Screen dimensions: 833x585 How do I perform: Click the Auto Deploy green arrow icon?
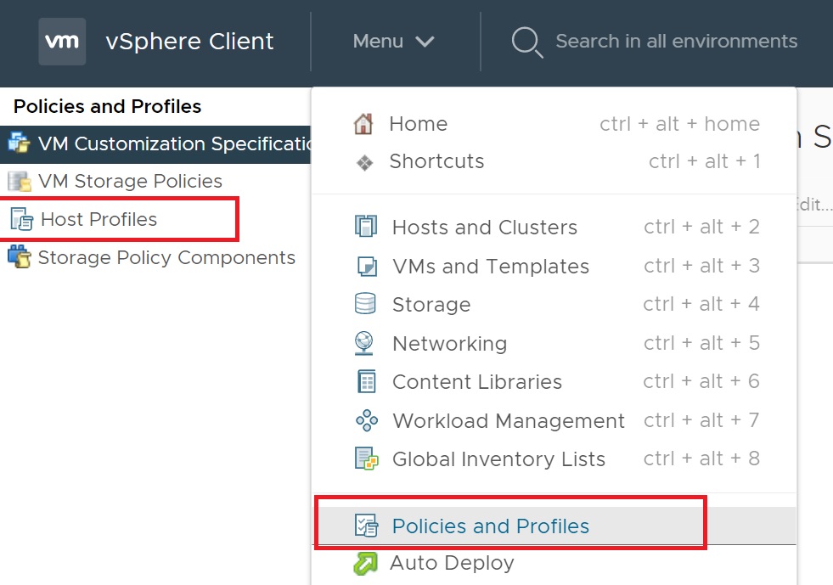[365, 563]
